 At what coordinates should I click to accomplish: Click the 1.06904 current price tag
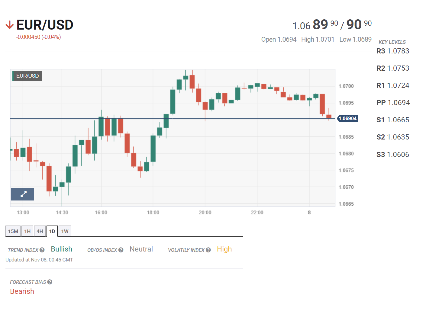point(347,118)
